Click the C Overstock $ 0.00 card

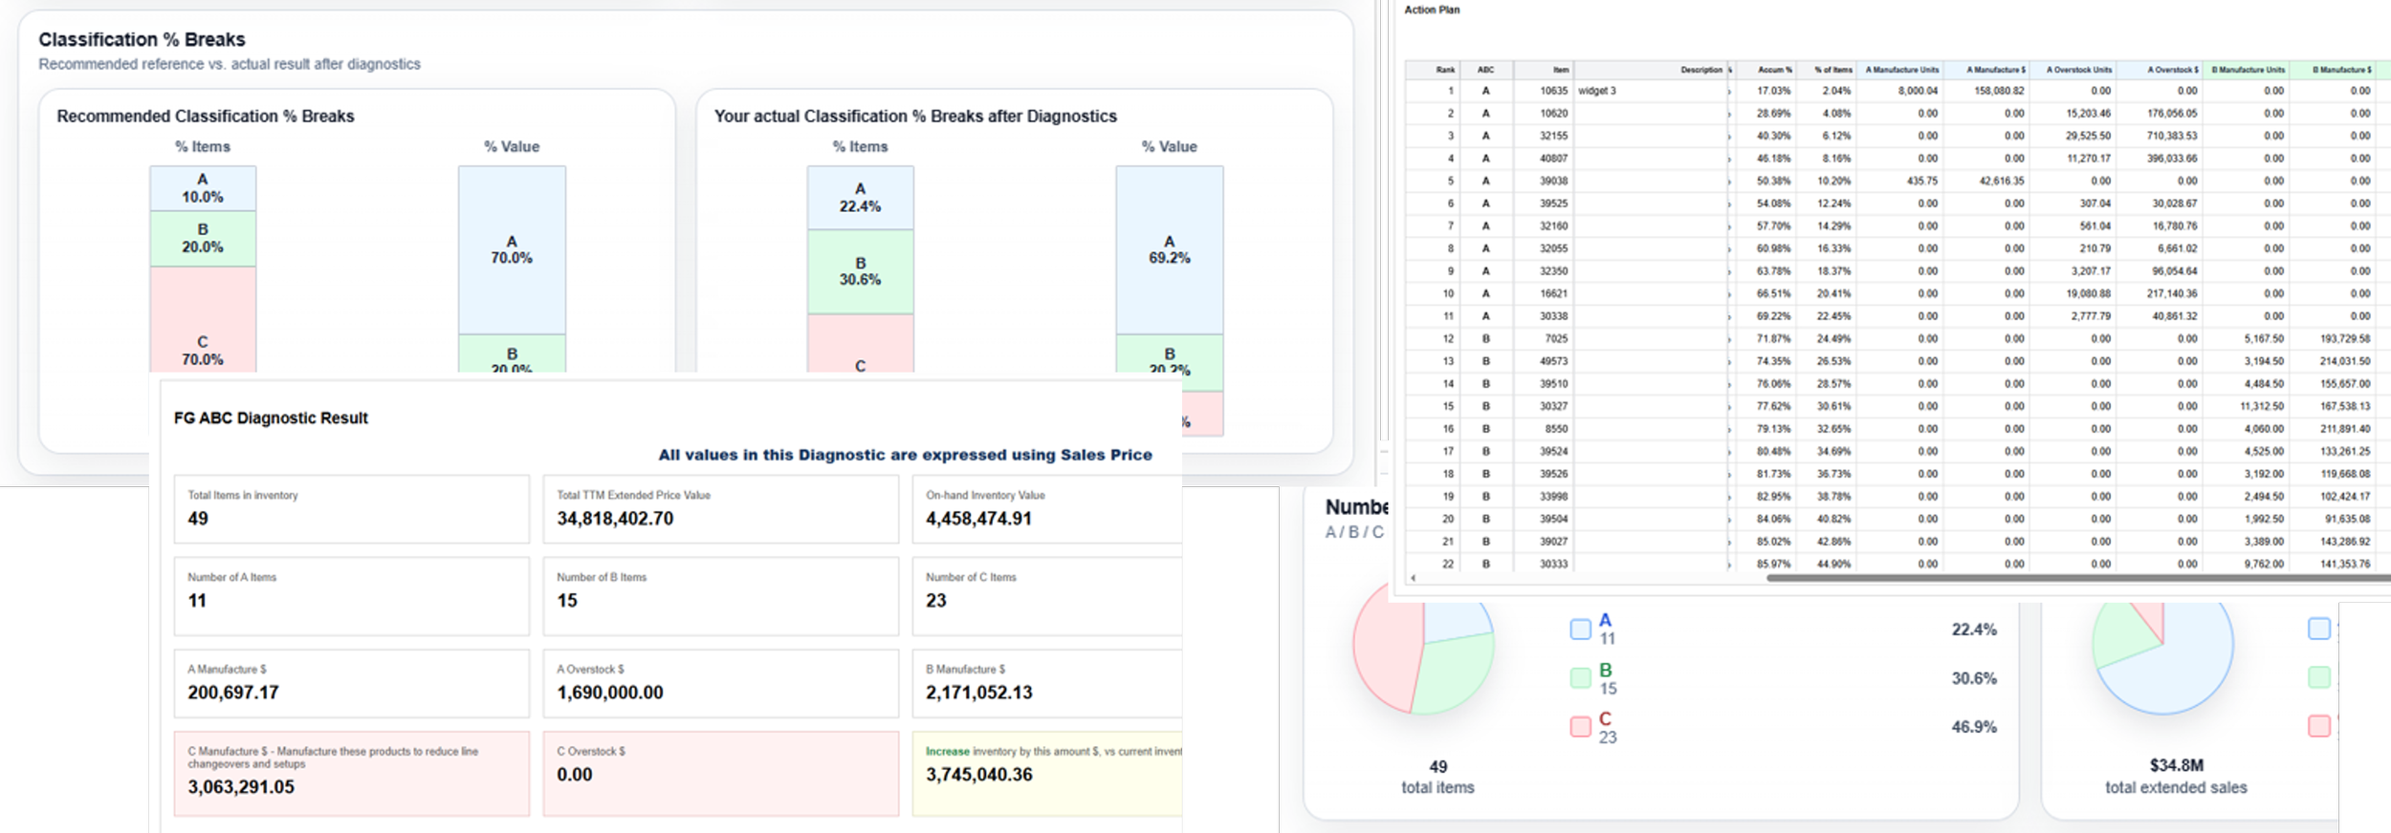point(721,774)
